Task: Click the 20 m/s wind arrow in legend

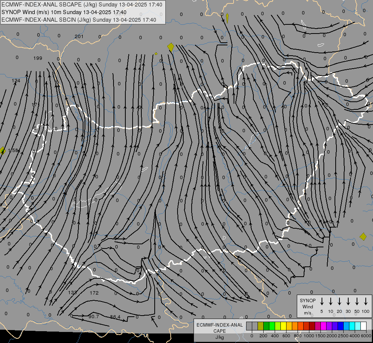Action: tap(339, 301)
